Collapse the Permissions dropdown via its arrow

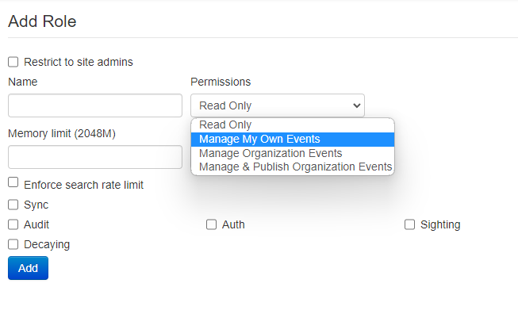pos(355,105)
